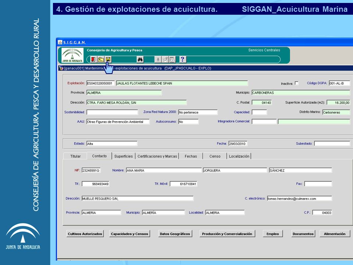The height and width of the screenshot is (265, 353).
Task: Click the Zona Red Natura 2000 field
Action: click(198, 112)
